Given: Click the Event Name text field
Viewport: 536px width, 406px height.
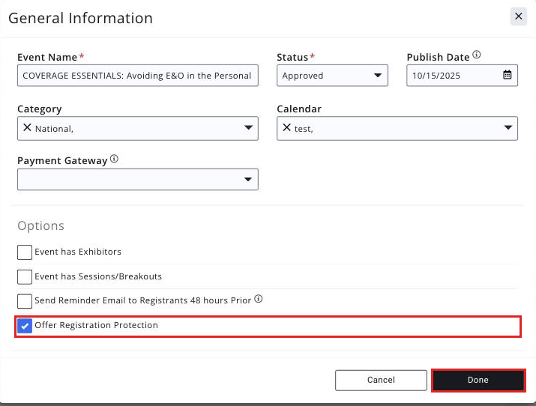Looking at the screenshot, I should point(138,75).
